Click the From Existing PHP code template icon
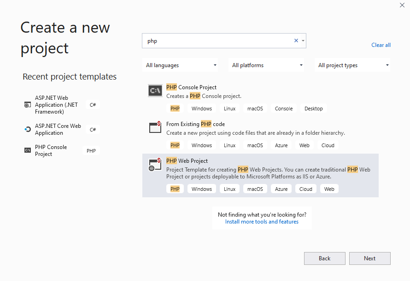 pyautogui.click(x=155, y=127)
